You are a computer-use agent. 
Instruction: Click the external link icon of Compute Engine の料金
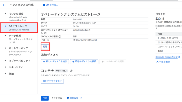point(179,57)
